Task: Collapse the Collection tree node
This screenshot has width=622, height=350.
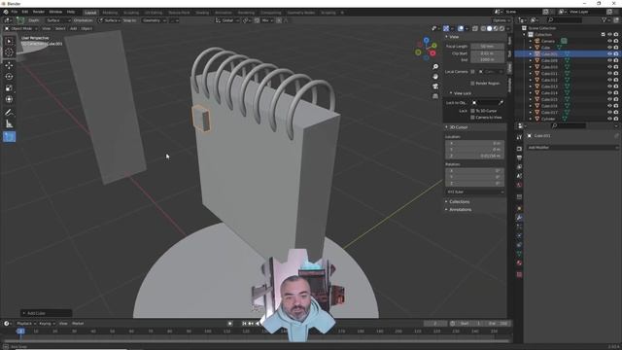Action: [x=525, y=35]
